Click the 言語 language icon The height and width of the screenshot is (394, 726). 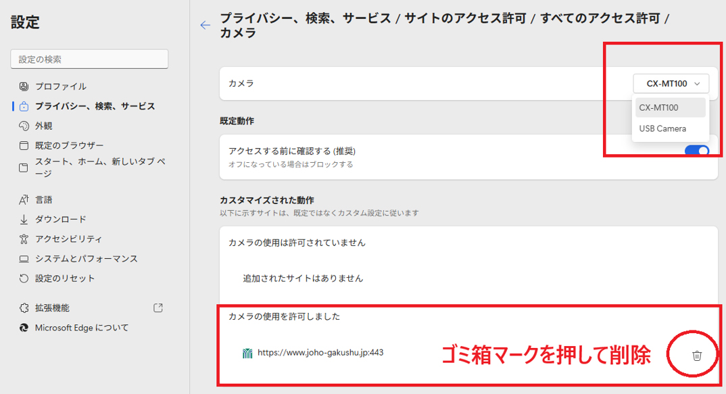[x=24, y=199]
